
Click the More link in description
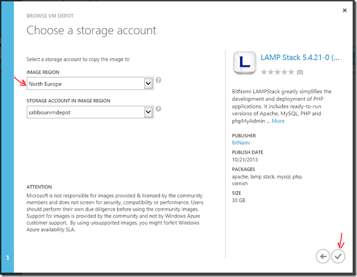coord(278,121)
